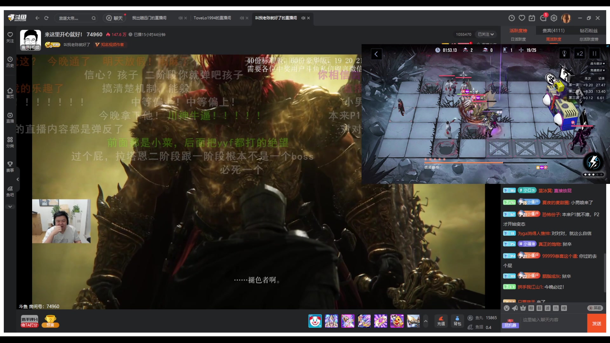Viewport: 610px width, 343px height.
Task: Refresh the page
Action: (46, 18)
